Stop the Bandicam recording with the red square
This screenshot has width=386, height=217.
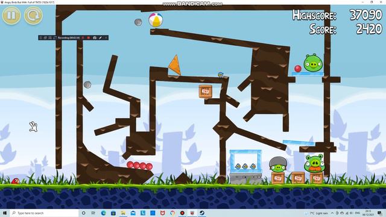[x=89, y=37]
